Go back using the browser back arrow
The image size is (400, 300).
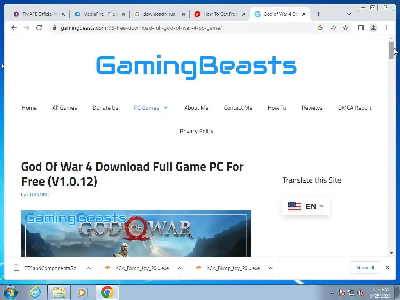tap(14, 28)
